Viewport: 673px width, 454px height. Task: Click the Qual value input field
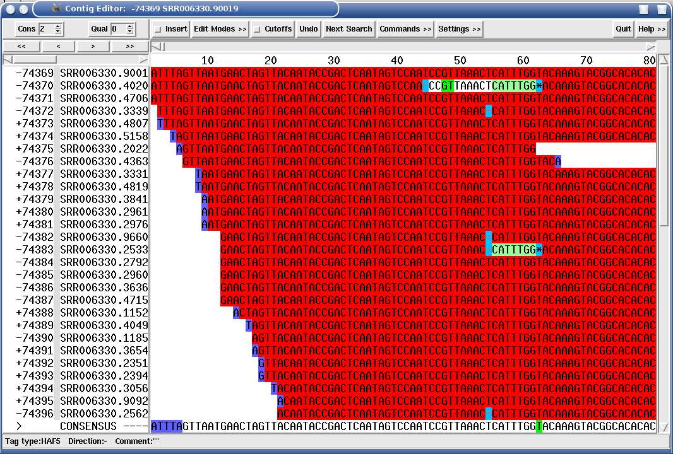point(118,29)
